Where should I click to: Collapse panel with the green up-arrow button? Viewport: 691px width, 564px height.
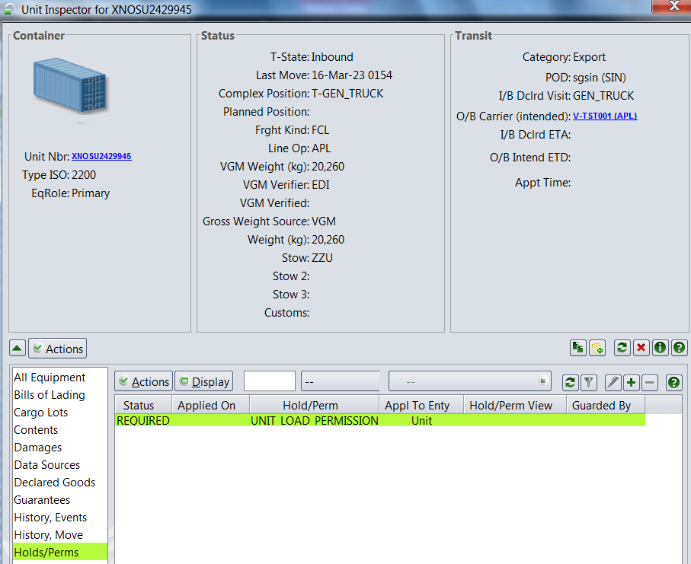tap(18, 349)
